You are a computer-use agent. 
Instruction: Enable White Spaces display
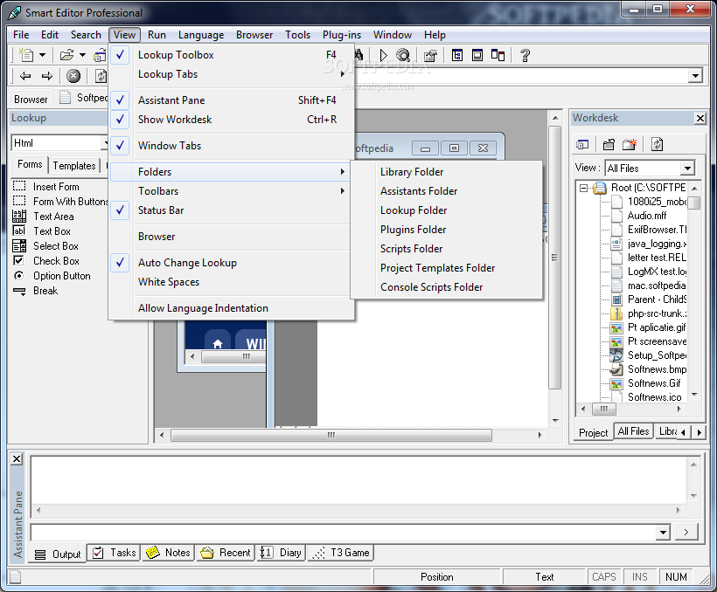click(232, 282)
